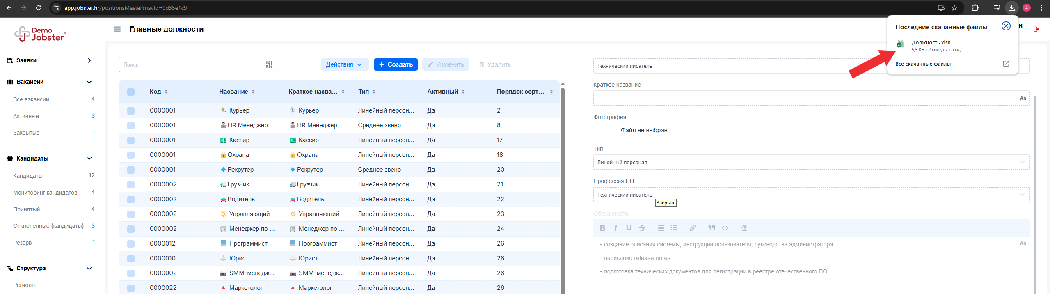This screenshot has width=1050, height=294.
Task: Select all rows with header checkbox
Action: pos(131,92)
